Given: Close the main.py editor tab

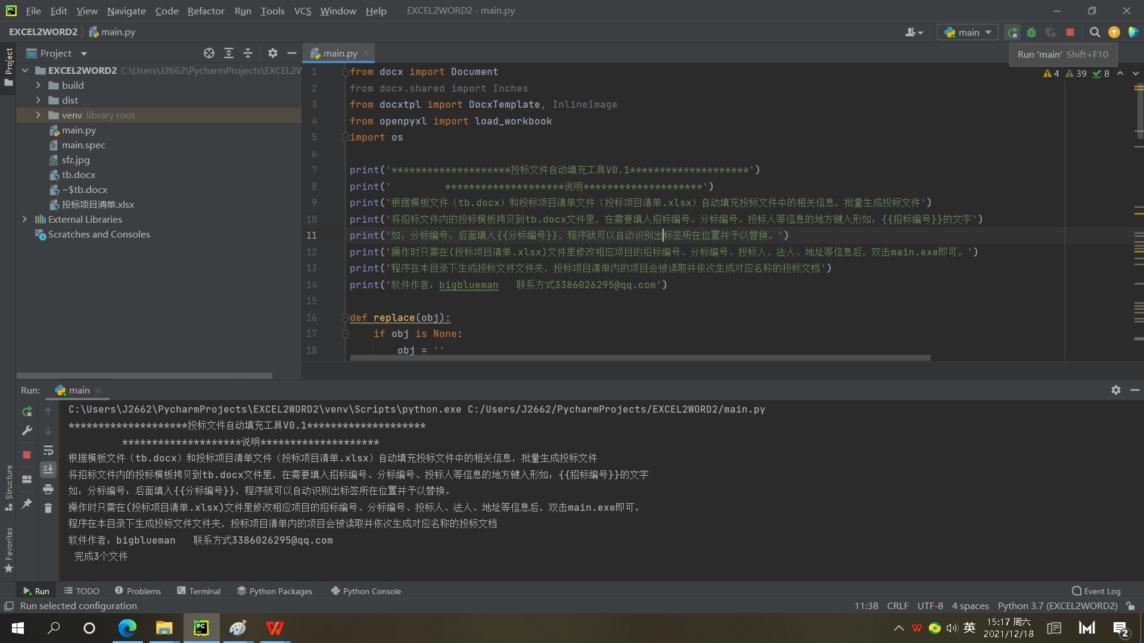Looking at the screenshot, I should [366, 54].
